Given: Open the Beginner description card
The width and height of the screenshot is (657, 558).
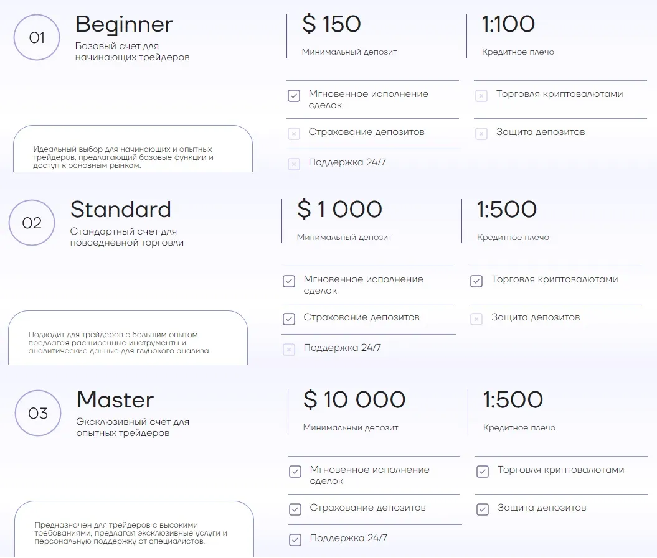Looking at the screenshot, I should [133, 149].
